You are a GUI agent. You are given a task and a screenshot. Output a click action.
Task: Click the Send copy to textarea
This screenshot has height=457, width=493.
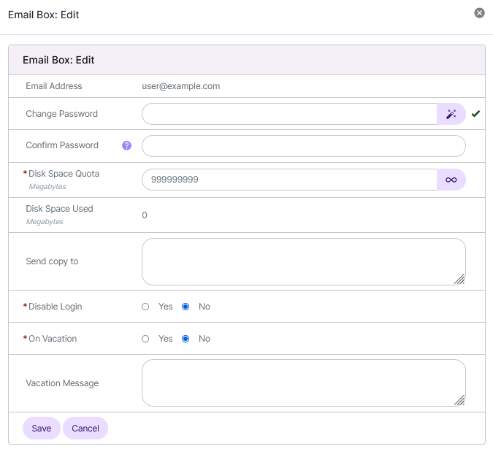point(303,261)
